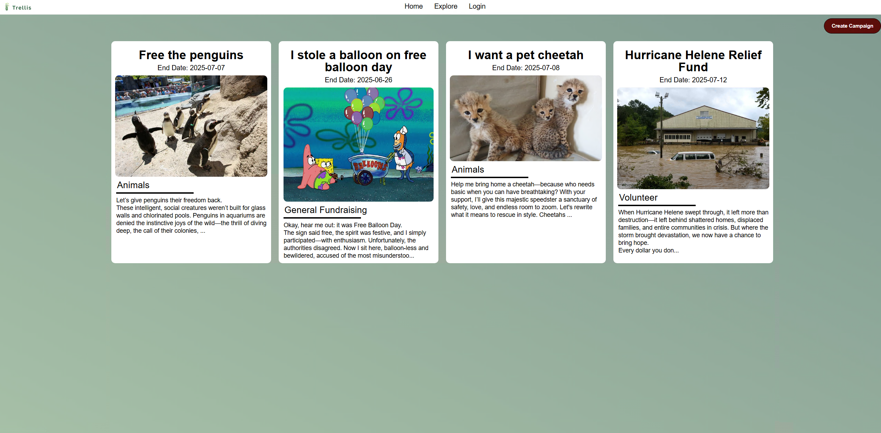Open the Home nav link

[414, 6]
